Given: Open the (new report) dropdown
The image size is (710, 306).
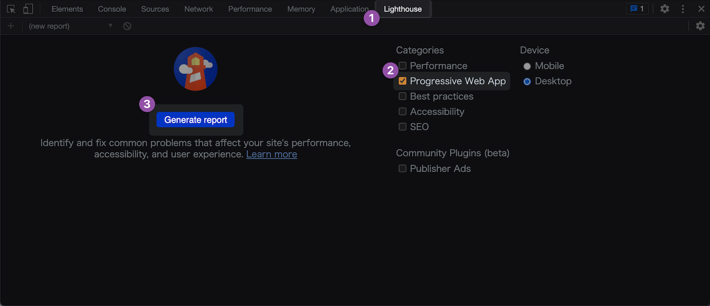Looking at the screenshot, I should 70,26.
